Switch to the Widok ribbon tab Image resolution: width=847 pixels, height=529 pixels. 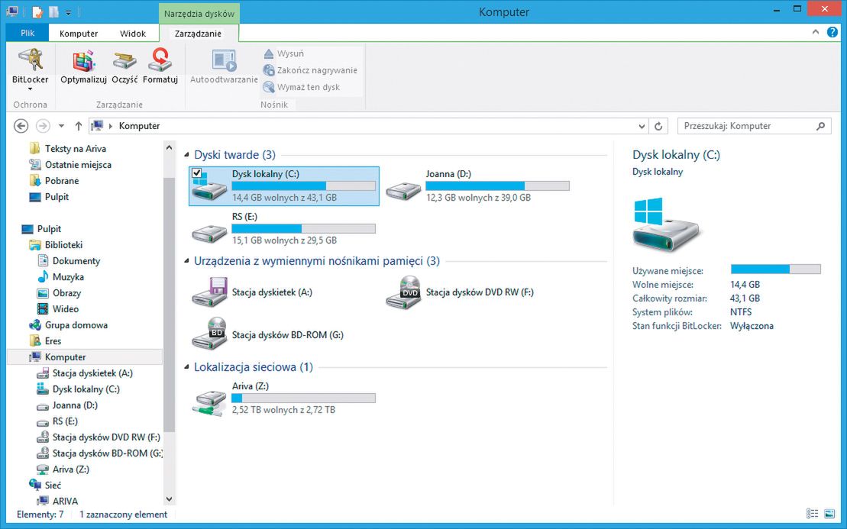(x=133, y=34)
